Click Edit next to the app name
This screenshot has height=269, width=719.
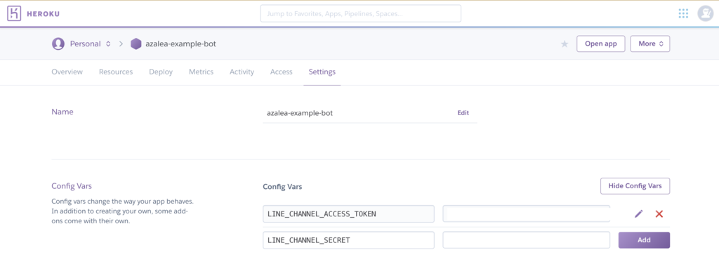pyautogui.click(x=463, y=113)
